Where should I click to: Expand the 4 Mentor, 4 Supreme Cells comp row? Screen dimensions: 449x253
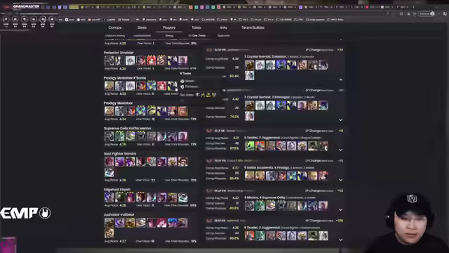tap(340, 209)
